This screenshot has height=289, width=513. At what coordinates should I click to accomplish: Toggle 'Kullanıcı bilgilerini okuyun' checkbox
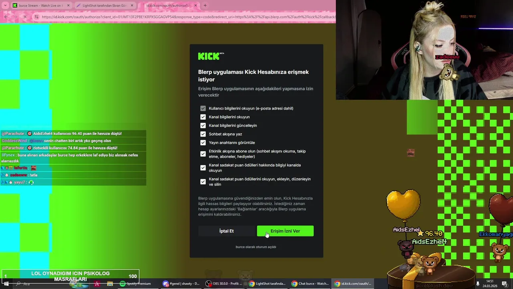(x=203, y=108)
